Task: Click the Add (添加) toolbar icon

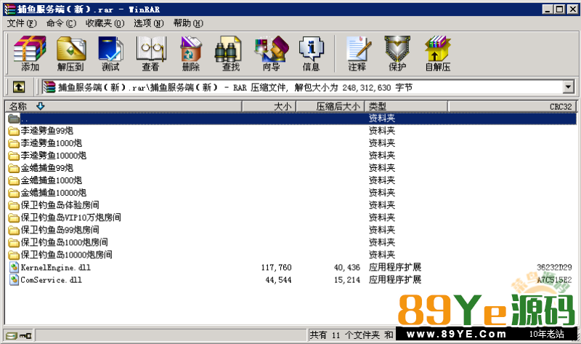Action: (x=30, y=53)
